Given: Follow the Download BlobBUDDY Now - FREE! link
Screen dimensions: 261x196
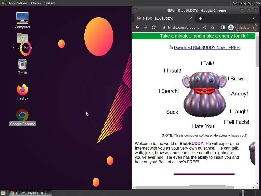Looking at the screenshot, I should click(207, 47).
